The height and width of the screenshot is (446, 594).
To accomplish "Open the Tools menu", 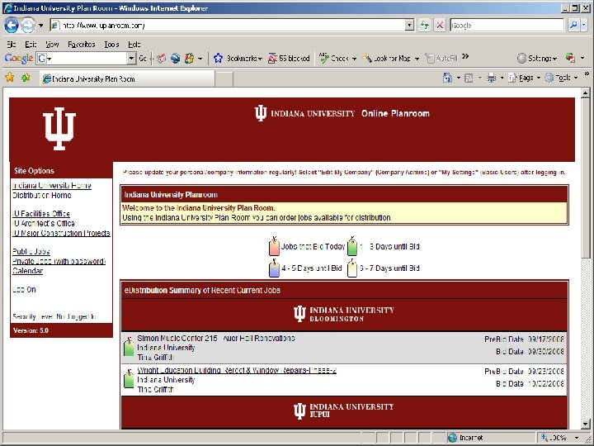I will pyautogui.click(x=111, y=45).
